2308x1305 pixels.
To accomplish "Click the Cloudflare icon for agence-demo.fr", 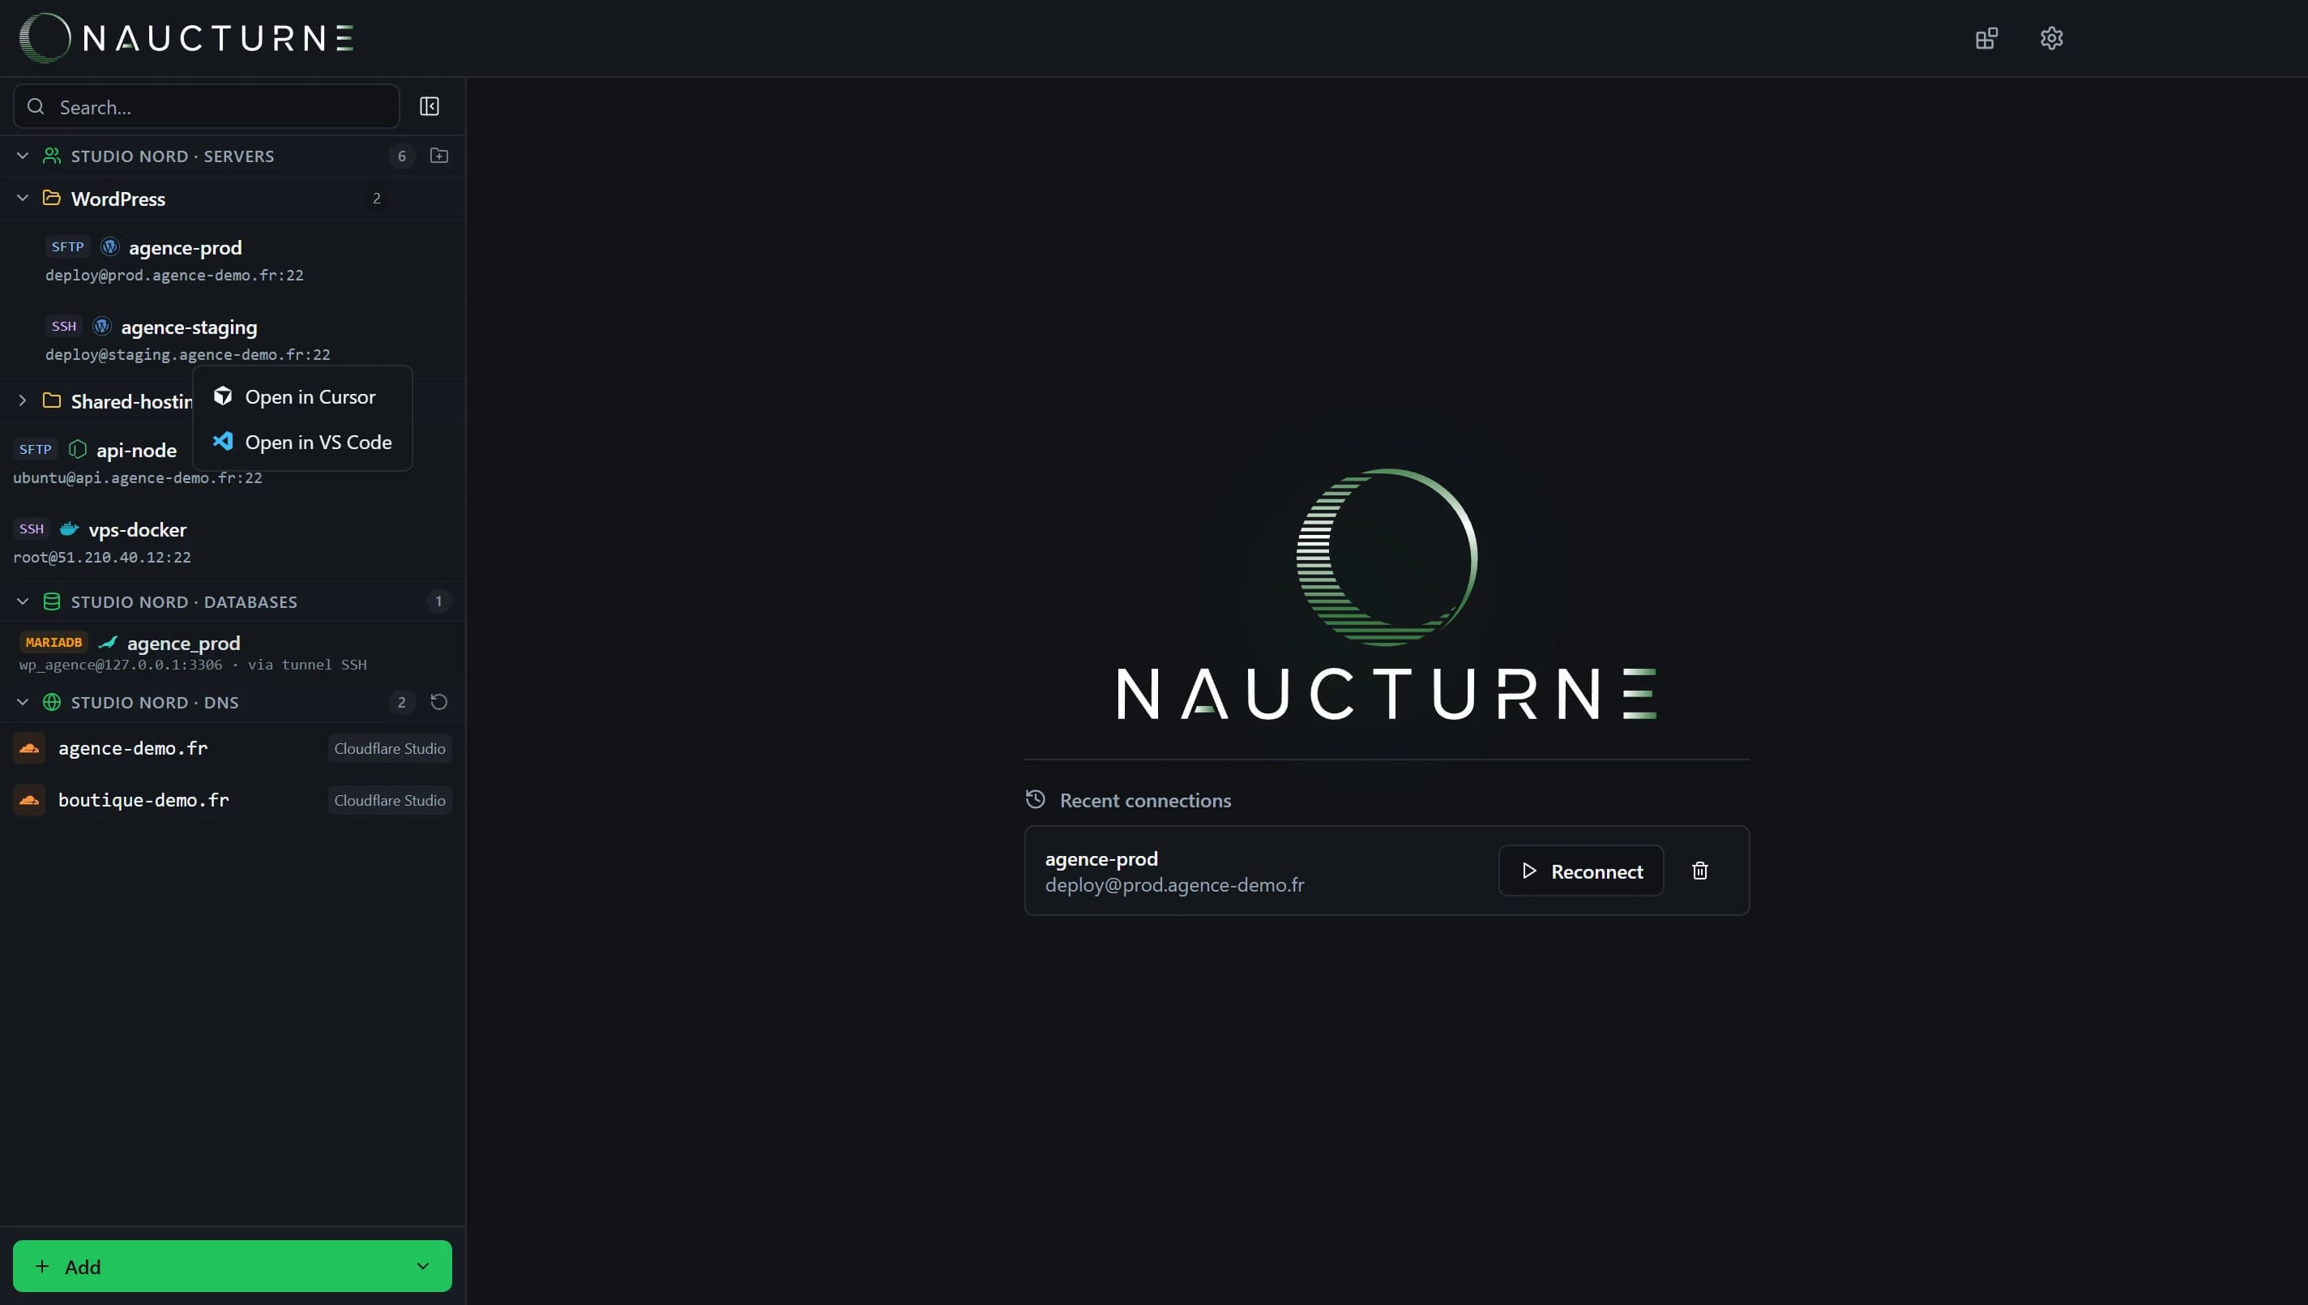I will click(28, 748).
